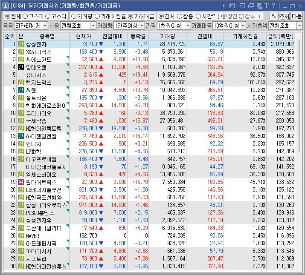Expand the title bar right-arrow menu

pyautogui.click(x=224, y=6)
